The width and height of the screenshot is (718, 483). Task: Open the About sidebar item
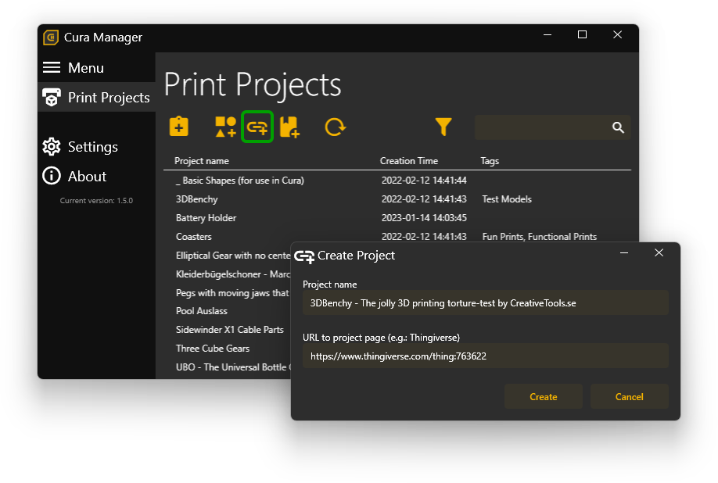[97, 176]
